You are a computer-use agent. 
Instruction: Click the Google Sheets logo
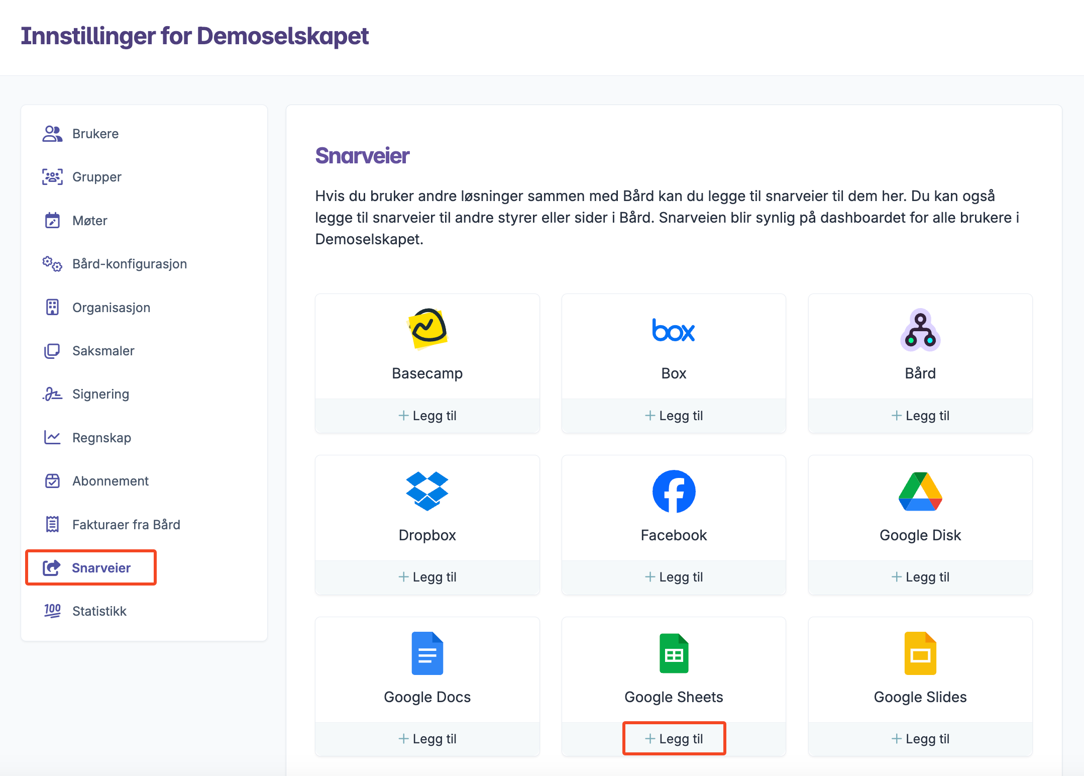coord(674,653)
